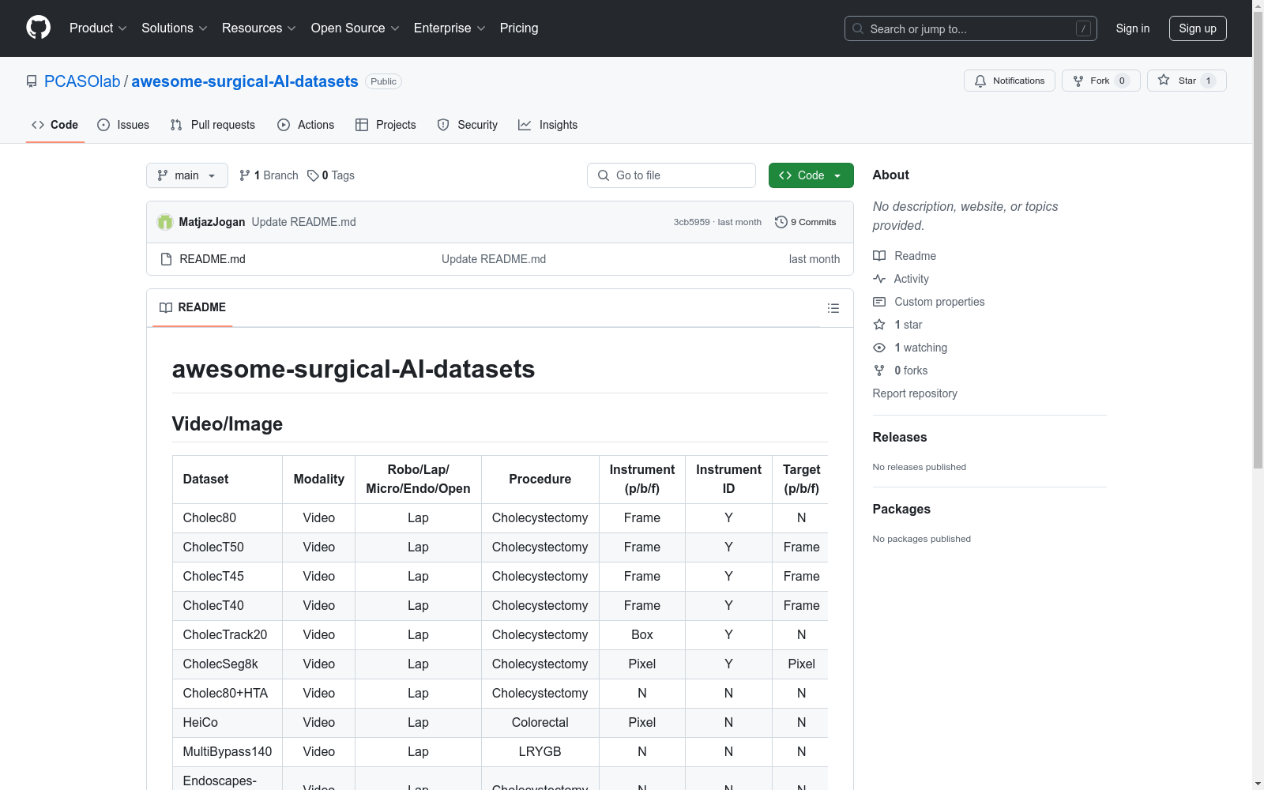Open README outline list icon
Image resolution: width=1264 pixels, height=790 pixels.
[833, 308]
